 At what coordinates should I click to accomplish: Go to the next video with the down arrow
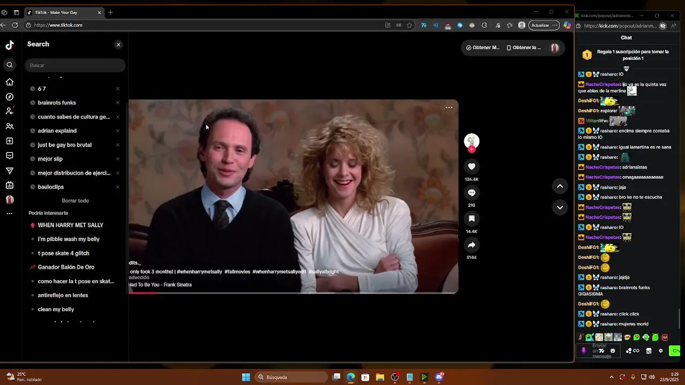point(560,207)
